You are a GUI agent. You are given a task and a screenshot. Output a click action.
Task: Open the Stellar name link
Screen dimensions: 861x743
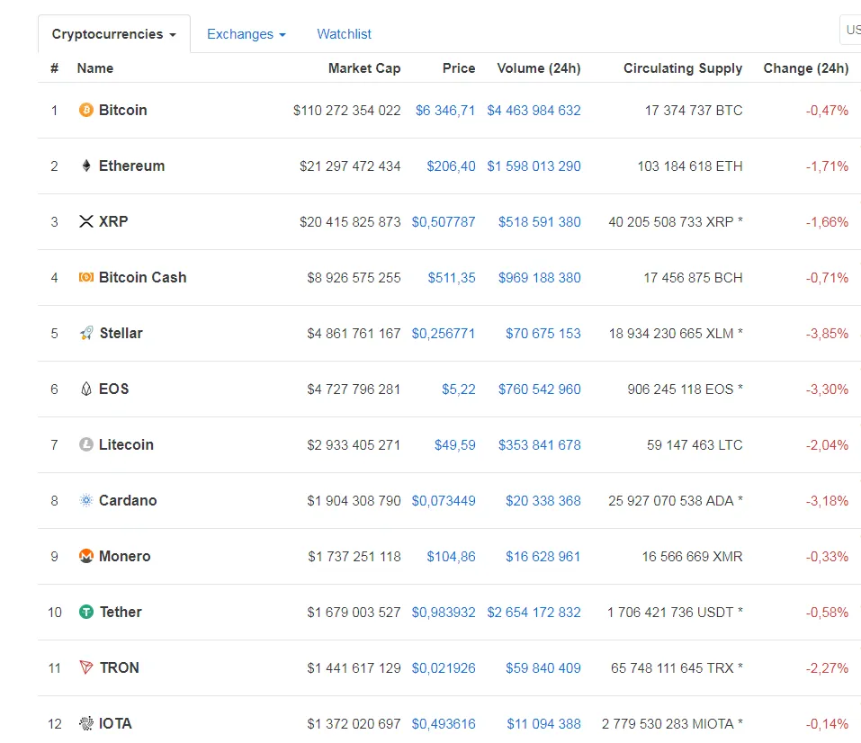[121, 333]
